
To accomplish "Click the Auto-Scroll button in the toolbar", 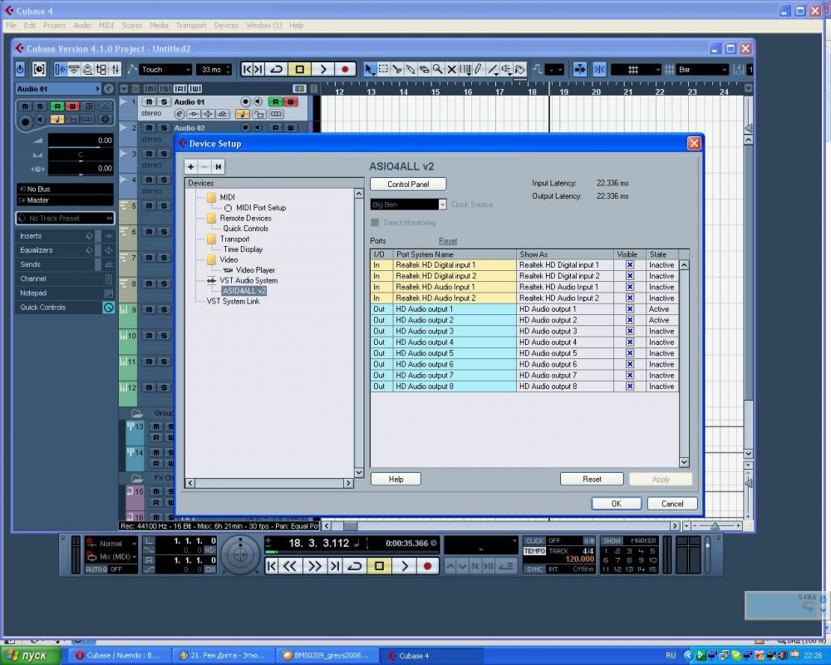I will pyautogui.click(x=580, y=69).
